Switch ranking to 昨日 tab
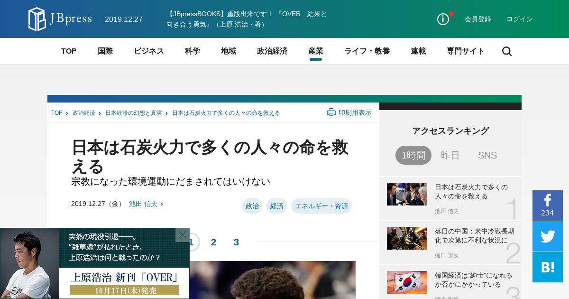 [450, 155]
